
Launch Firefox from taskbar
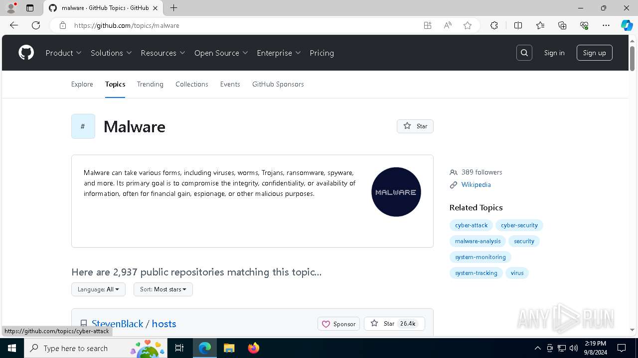point(253,348)
